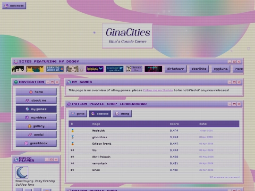Close the Music Player window
The width and height of the screenshot is (255, 191).
pyautogui.click(x=56, y=160)
